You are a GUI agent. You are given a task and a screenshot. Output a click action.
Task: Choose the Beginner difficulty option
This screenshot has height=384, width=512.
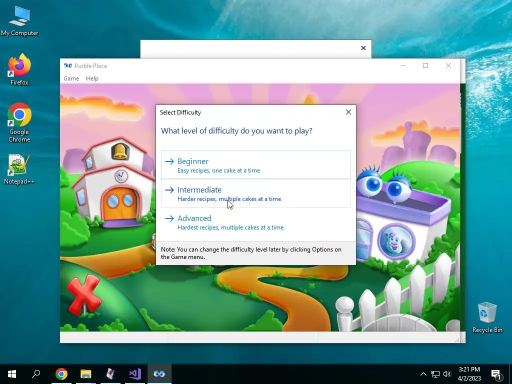pos(255,165)
